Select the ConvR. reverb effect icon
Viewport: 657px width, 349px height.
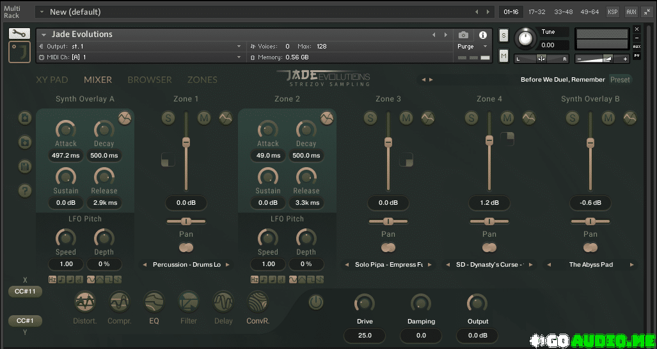click(258, 302)
